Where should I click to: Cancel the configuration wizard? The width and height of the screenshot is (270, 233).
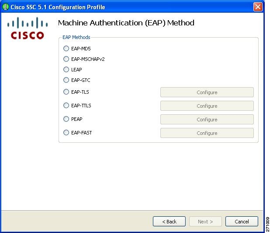[242, 222]
